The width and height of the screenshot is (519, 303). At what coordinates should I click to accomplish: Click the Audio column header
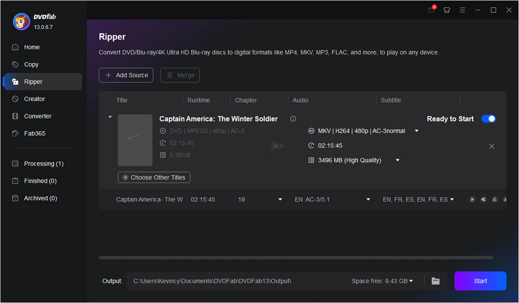point(300,100)
